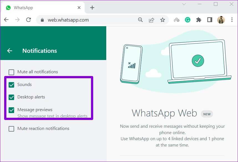Reload the WhatsApp Web page
This screenshot has height=162, width=238.
point(29,20)
